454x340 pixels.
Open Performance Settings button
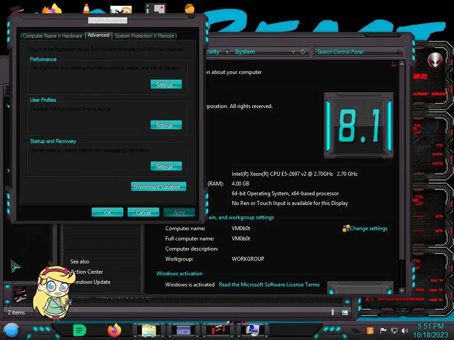click(166, 84)
